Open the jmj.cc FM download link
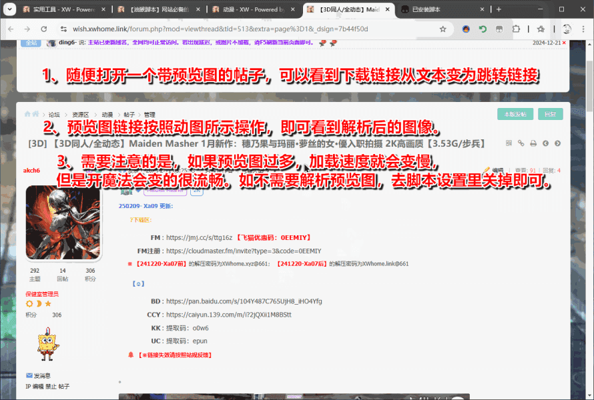 click(x=199, y=237)
